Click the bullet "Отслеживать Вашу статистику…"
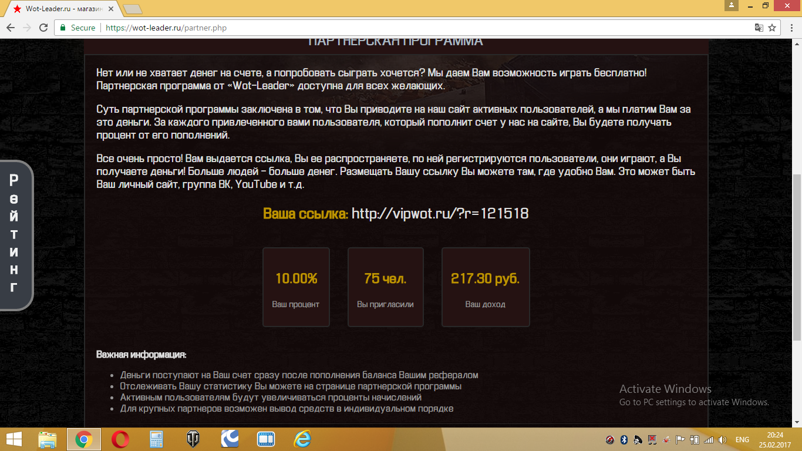The width and height of the screenshot is (802, 451). (x=291, y=386)
